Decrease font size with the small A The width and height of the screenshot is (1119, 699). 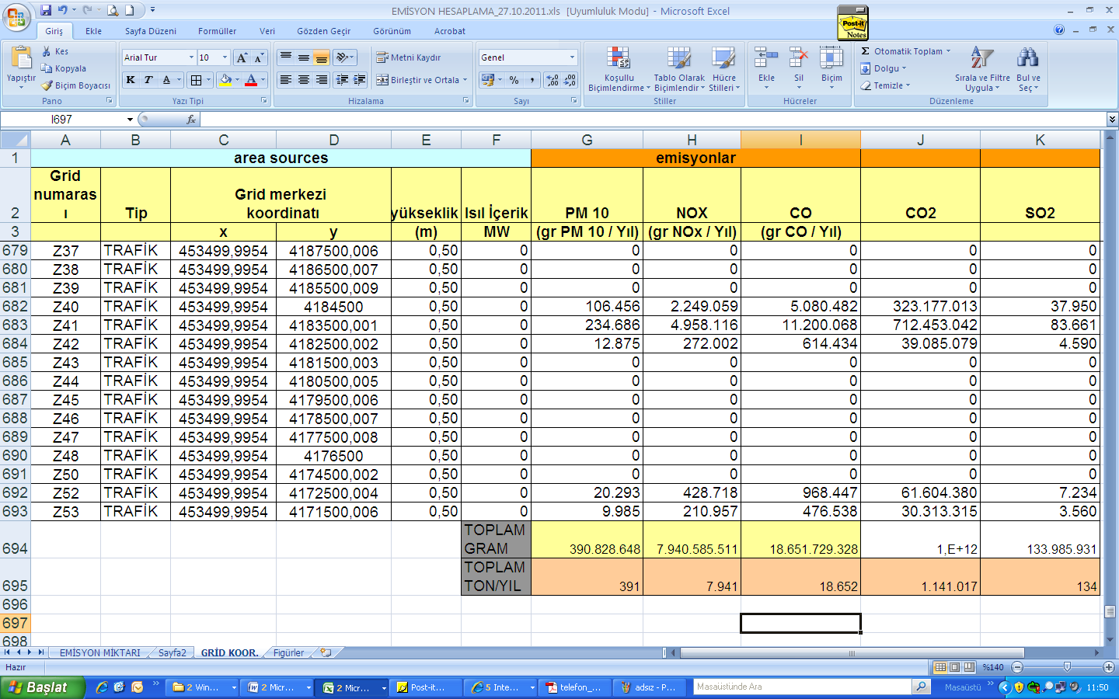click(x=259, y=57)
